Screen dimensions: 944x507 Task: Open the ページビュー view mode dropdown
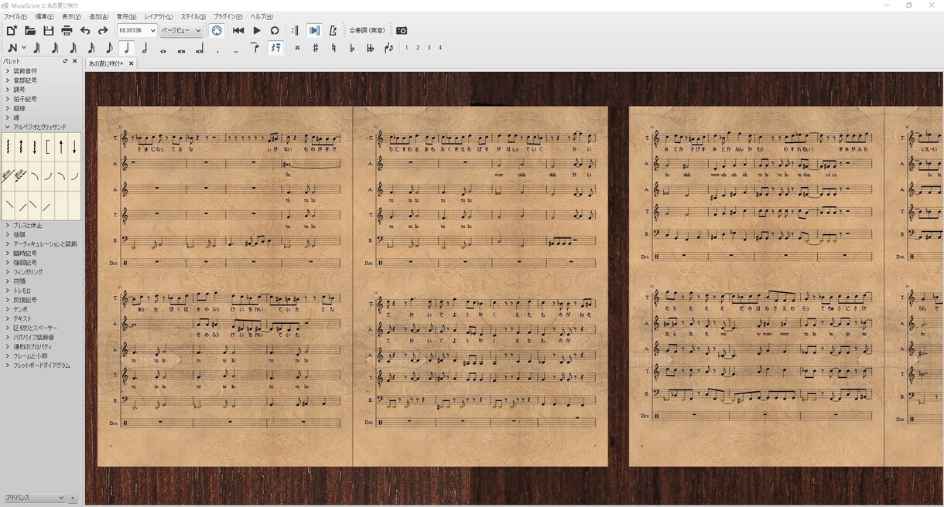tap(181, 31)
